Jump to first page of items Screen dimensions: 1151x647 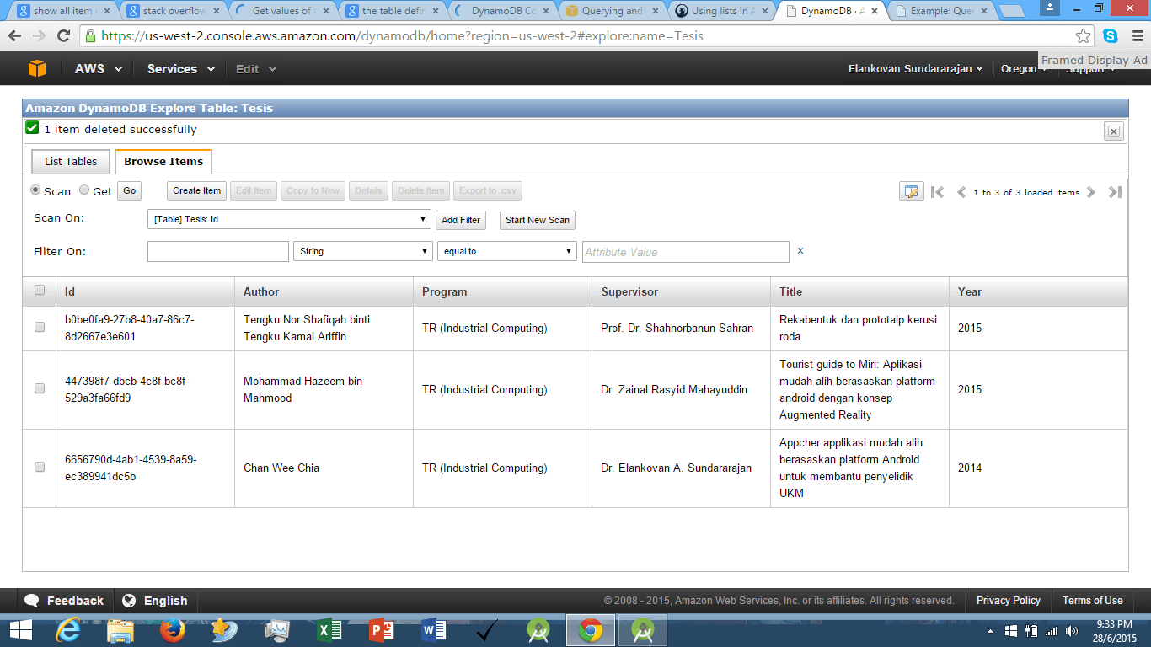pyautogui.click(x=937, y=192)
